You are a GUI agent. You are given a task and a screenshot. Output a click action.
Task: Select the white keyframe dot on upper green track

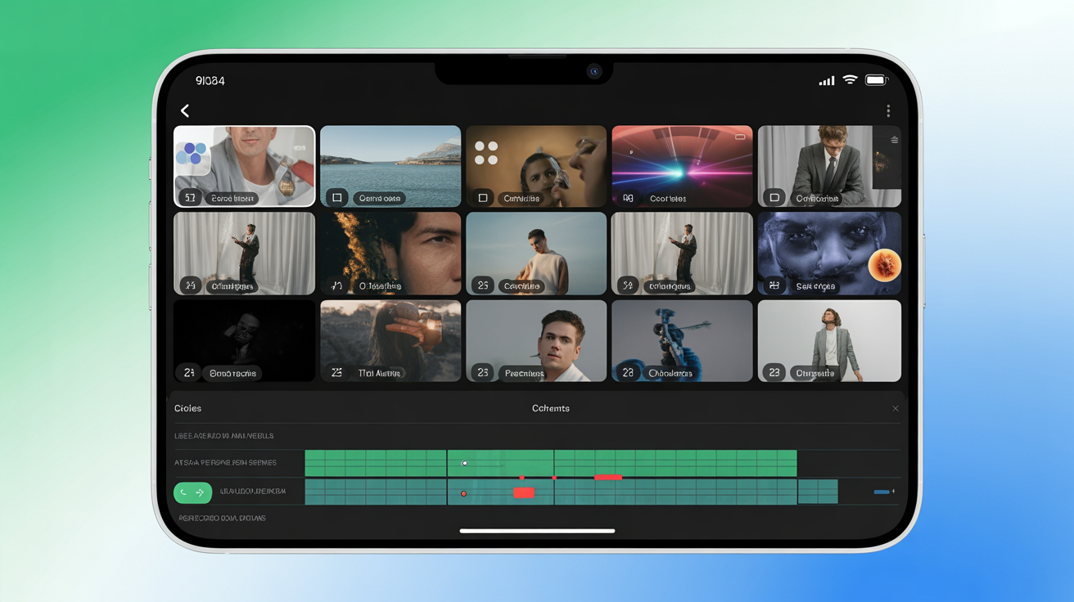click(x=464, y=463)
